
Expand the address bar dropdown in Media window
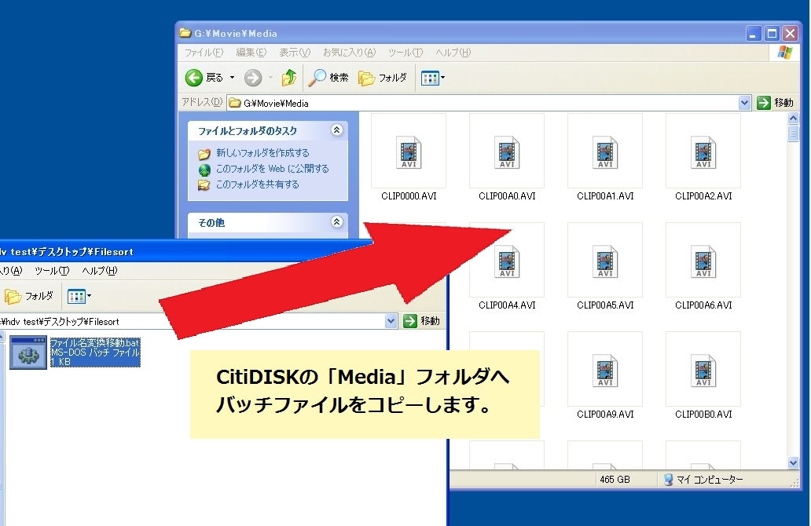pos(744,103)
